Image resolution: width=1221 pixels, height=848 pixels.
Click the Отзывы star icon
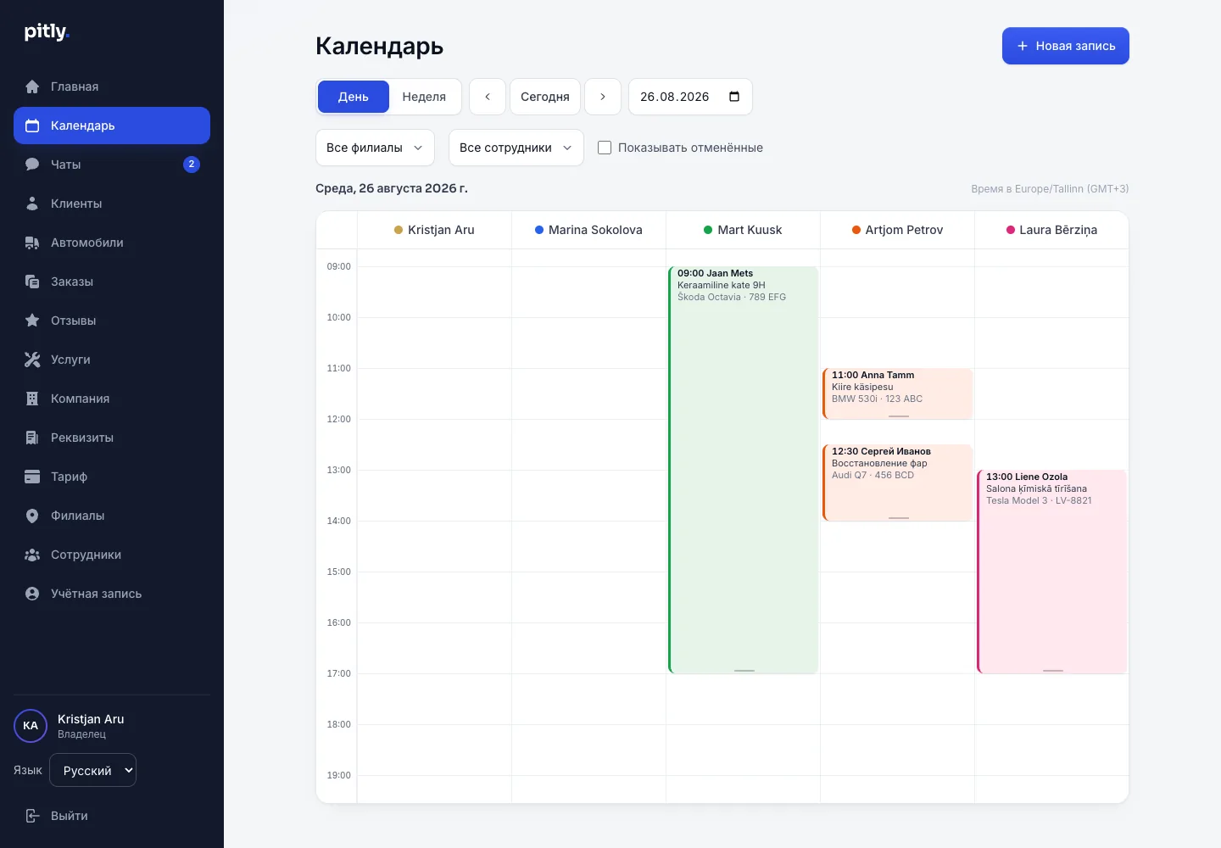32,321
